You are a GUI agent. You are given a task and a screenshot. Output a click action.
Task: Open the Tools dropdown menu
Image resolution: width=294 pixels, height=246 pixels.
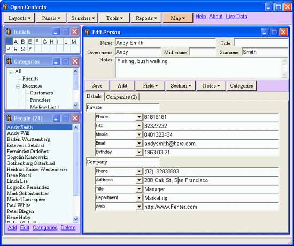[114, 18]
